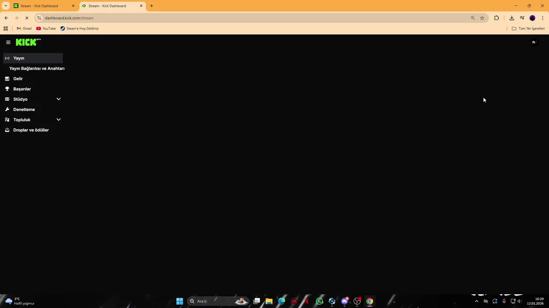Screen dimensions: 549x308
Task: Open Netflix from the taskbar
Action: tap(307, 301)
